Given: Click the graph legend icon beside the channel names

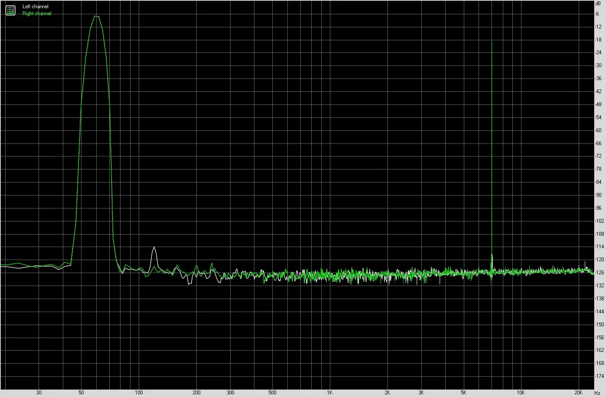Looking at the screenshot, I should [x=10, y=10].
